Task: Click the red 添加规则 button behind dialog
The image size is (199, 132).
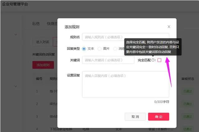Action: coord(43,65)
